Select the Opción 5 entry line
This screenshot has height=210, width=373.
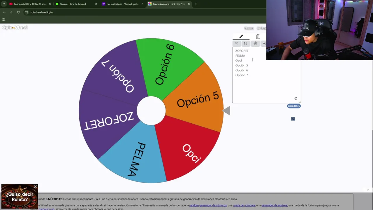click(x=242, y=65)
